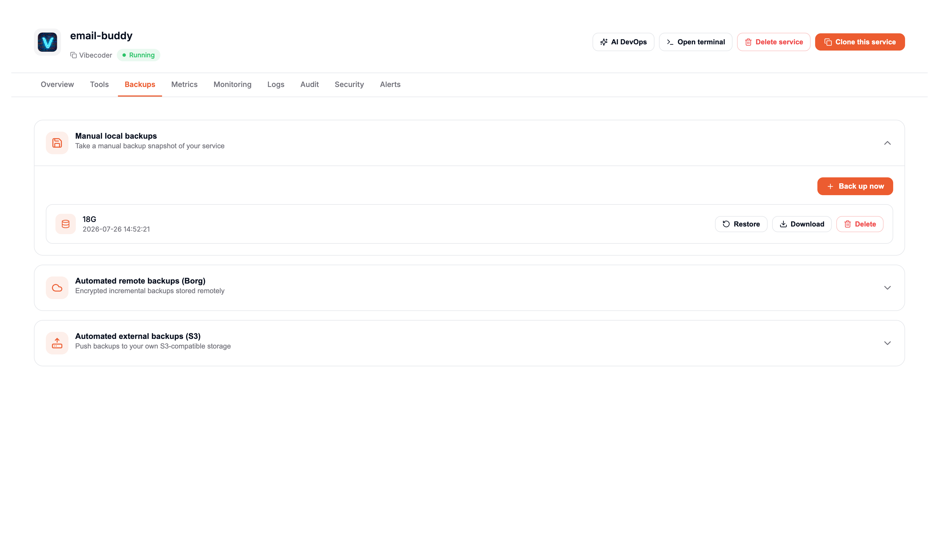Click the Manual local backups save icon
This screenshot has width=939, height=540.
click(x=57, y=143)
